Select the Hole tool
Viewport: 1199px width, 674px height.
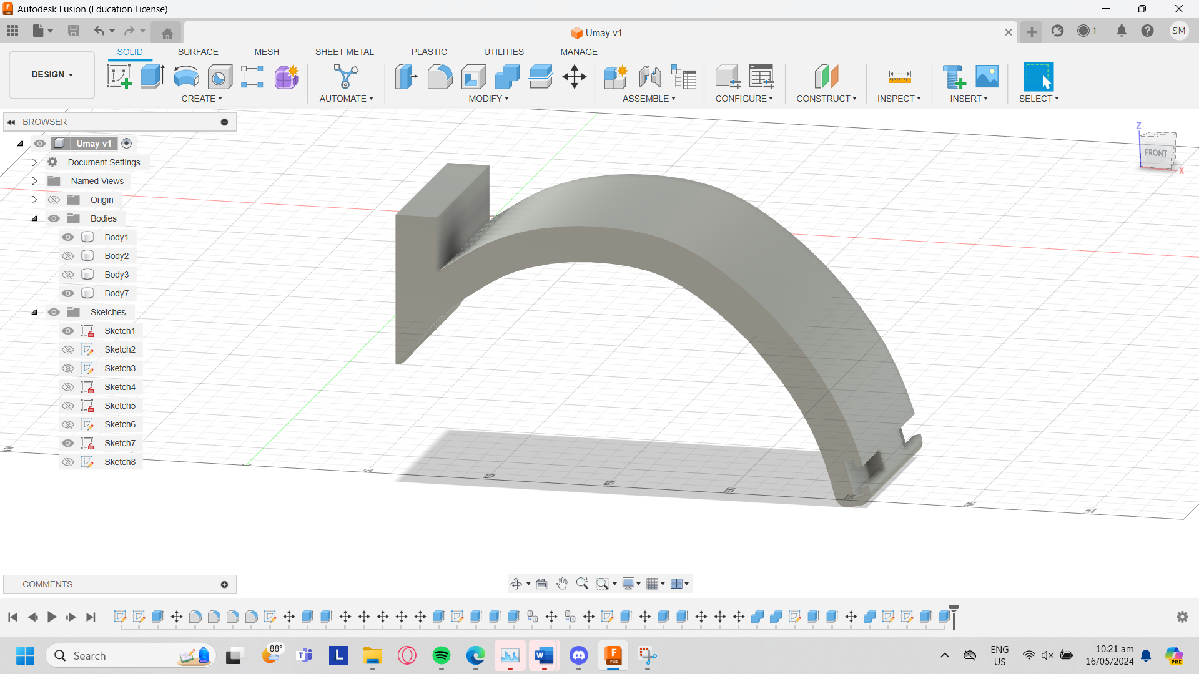pyautogui.click(x=220, y=77)
